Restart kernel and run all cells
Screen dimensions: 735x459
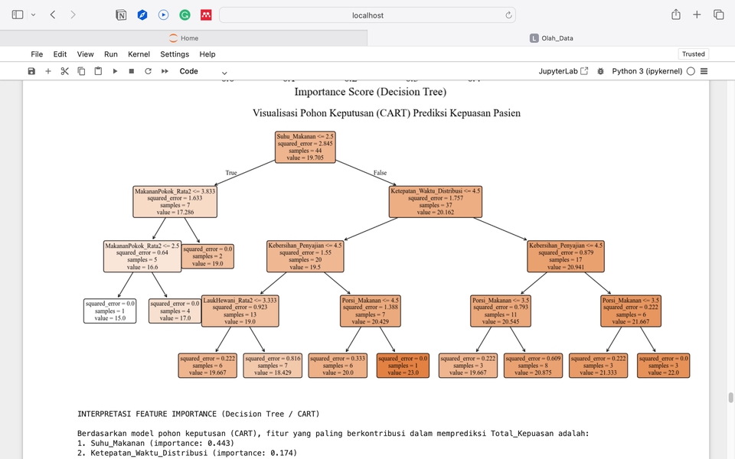tap(165, 71)
